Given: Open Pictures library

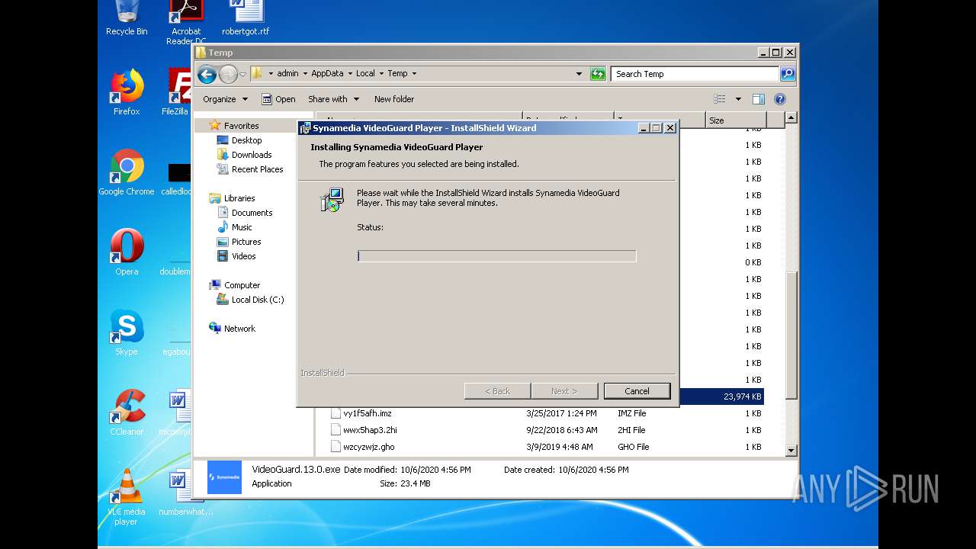Looking at the screenshot, I should click(246, 242).
